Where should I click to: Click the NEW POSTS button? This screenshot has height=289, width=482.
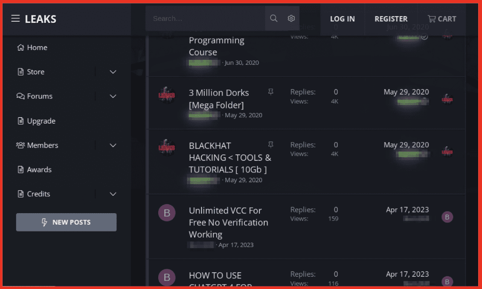tap(67, 222)
